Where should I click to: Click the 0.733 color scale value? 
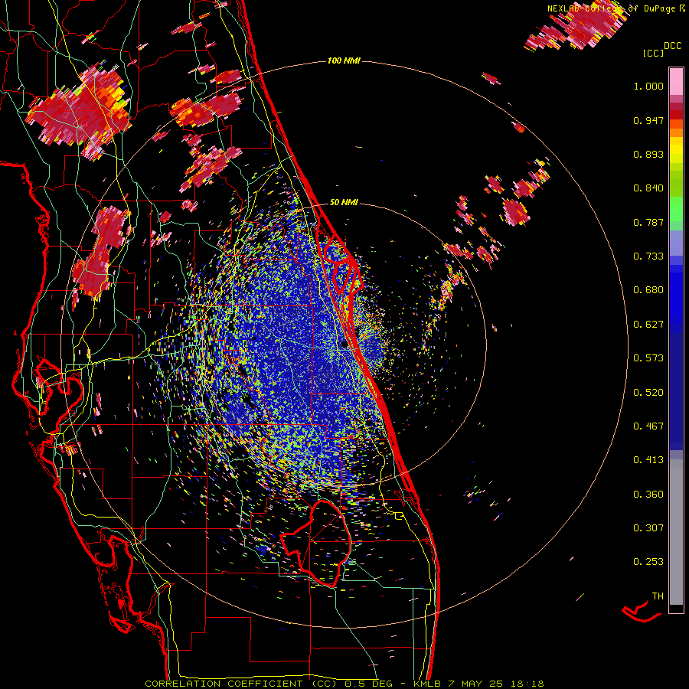click(648, 256)
